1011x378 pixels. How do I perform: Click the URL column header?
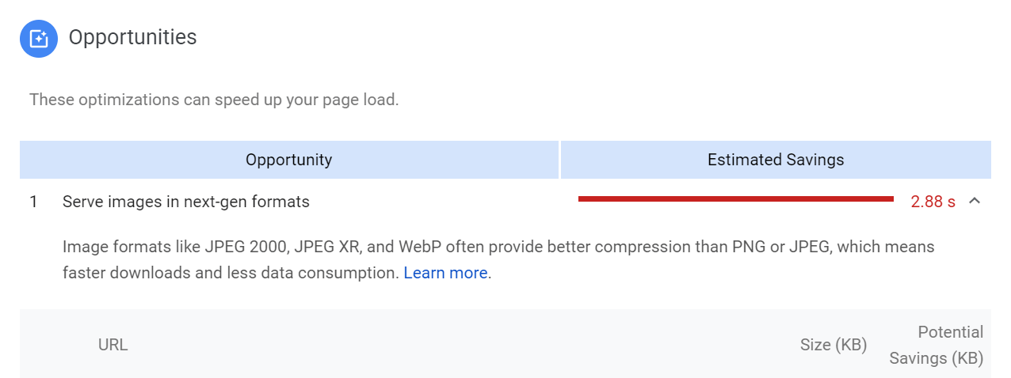(113, 345)
